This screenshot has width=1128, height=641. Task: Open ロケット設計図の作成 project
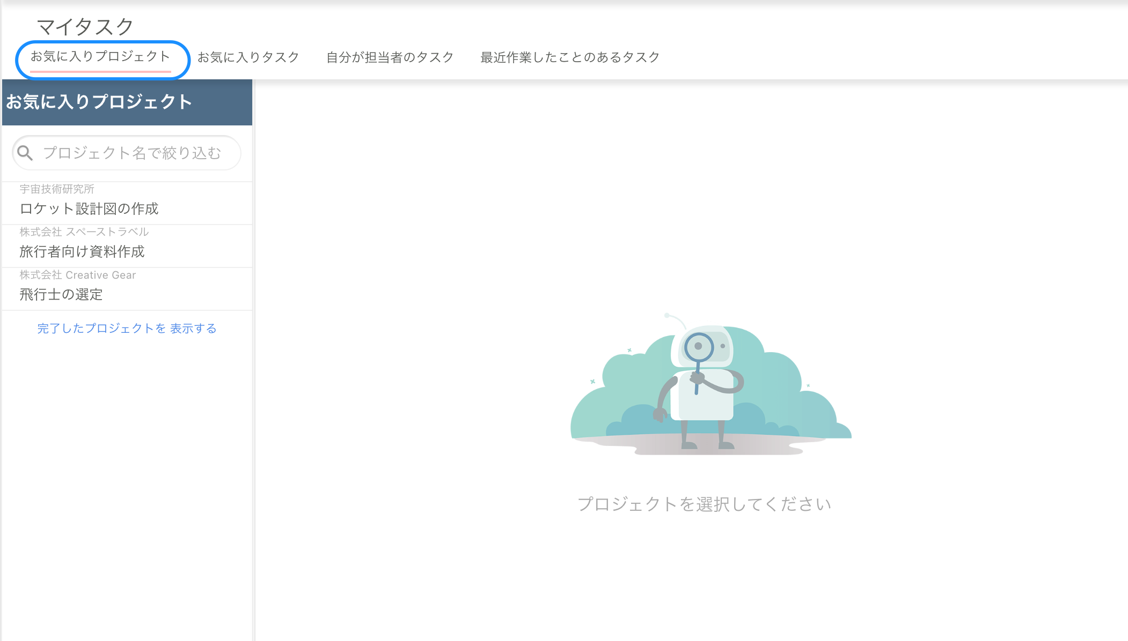click(x=89, y=208)
